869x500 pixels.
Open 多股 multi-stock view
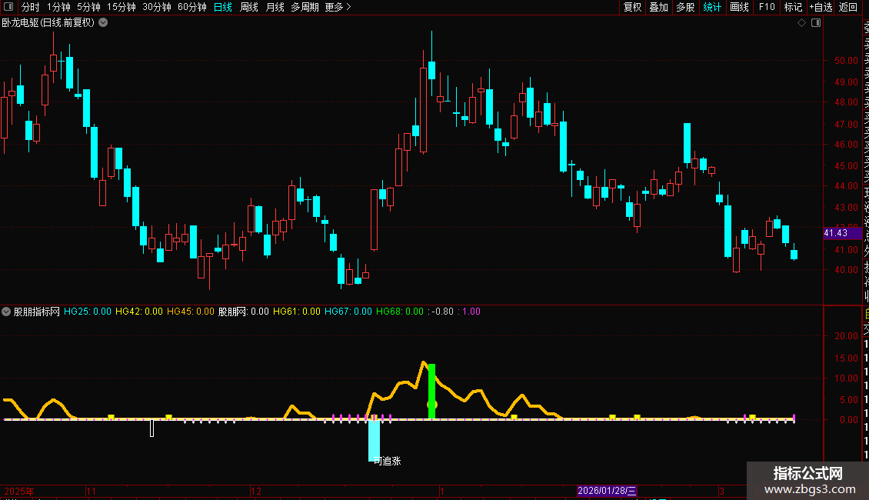pos(685,7)
